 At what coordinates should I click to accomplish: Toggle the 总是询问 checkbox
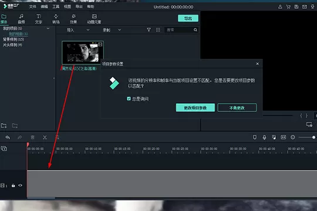click(x=129, y=98)
